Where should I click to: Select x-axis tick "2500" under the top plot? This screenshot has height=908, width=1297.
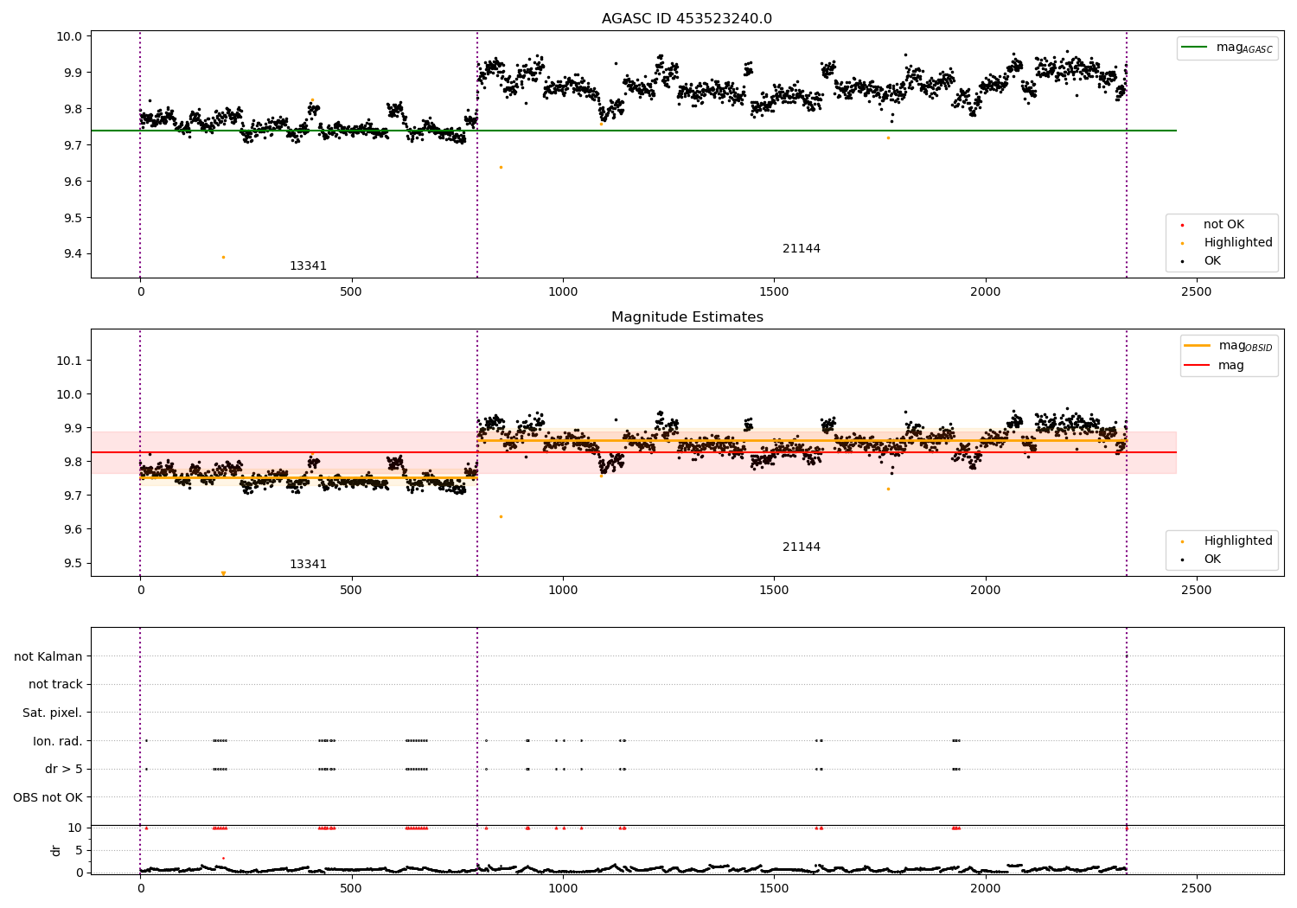pyautogui.click(x=1197, y=292)
